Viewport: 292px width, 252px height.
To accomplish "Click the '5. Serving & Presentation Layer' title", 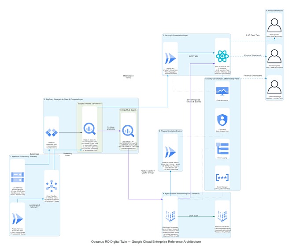I will (175, 35).
